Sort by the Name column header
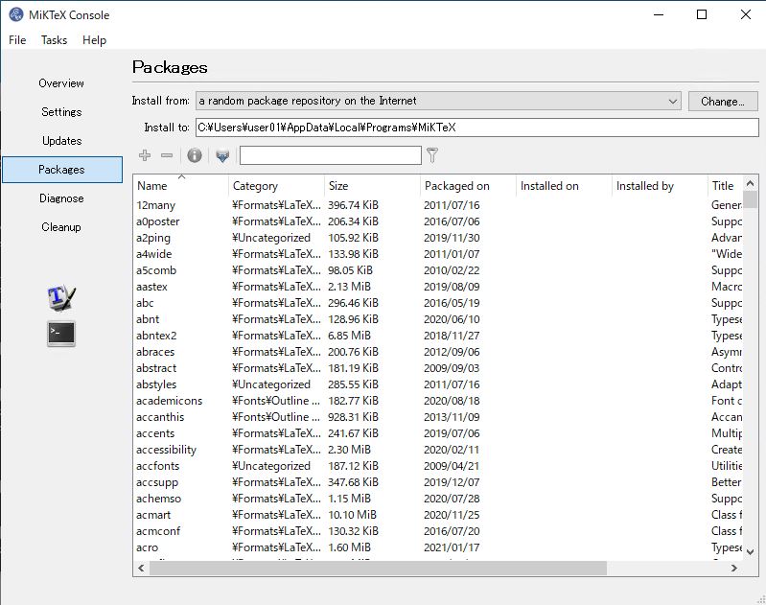The height and width of the screenshot is (605, 766). click(180, 186)
